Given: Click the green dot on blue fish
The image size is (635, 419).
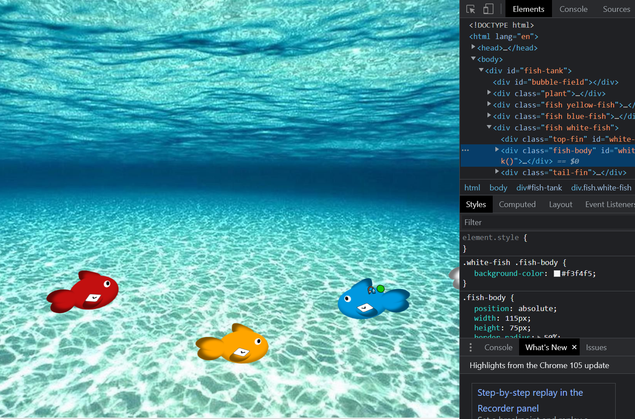Looking at the screenshot, I should tap(381, 289).
